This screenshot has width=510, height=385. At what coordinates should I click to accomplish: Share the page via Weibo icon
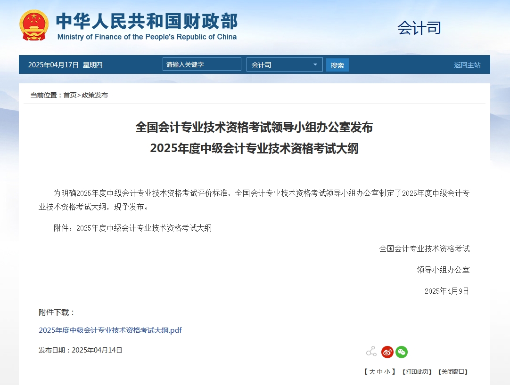(387, 352)
